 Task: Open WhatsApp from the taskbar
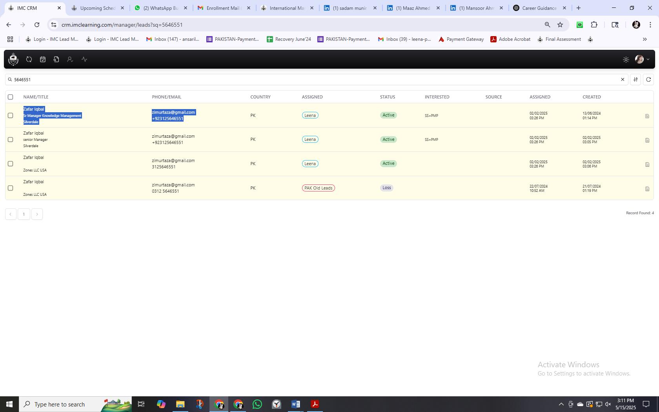click(257, 404)
